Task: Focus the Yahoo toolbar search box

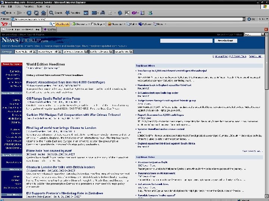Action: [x=30, y=24]
